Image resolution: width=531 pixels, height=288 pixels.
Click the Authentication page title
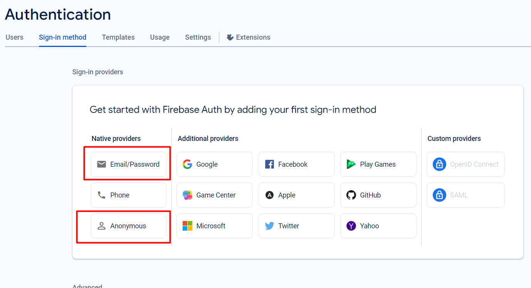point(58,15)
